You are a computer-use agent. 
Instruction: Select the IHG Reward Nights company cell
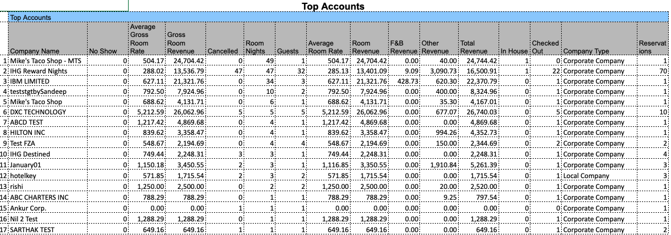coord(39,71)
